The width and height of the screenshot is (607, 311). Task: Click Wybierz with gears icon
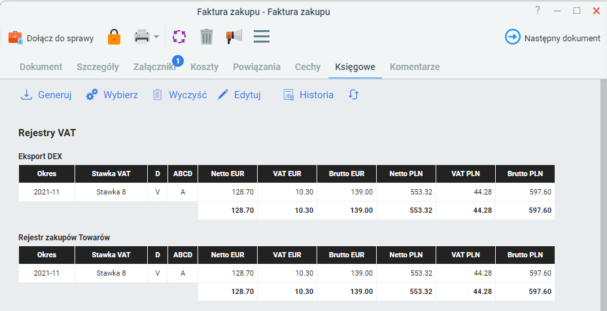pos(112,95)
